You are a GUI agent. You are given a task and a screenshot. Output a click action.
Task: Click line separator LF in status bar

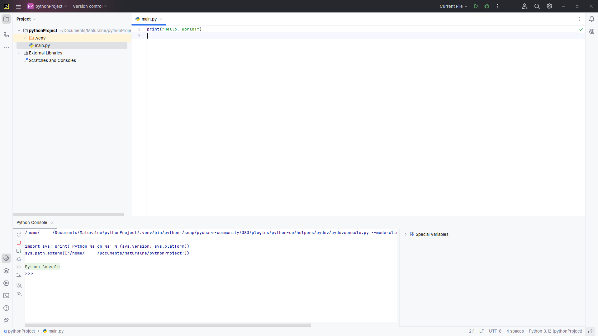[x=482, y=331]
